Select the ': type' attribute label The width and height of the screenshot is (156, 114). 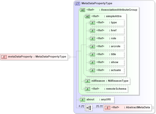[113, 23]
